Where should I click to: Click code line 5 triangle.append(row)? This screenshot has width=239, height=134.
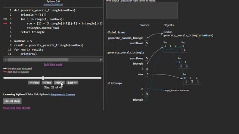43,28
